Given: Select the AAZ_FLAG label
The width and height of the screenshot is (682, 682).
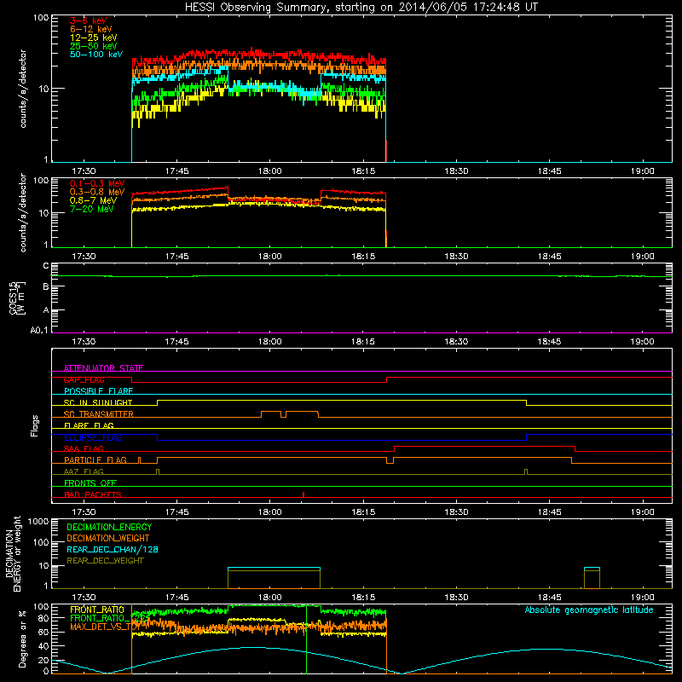Looking at the screenshot, I should [84, 471].
